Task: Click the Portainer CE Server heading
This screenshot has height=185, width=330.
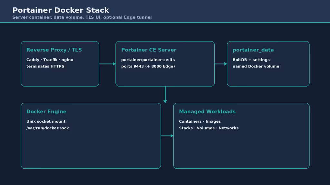Action: [x=149, y=50]
